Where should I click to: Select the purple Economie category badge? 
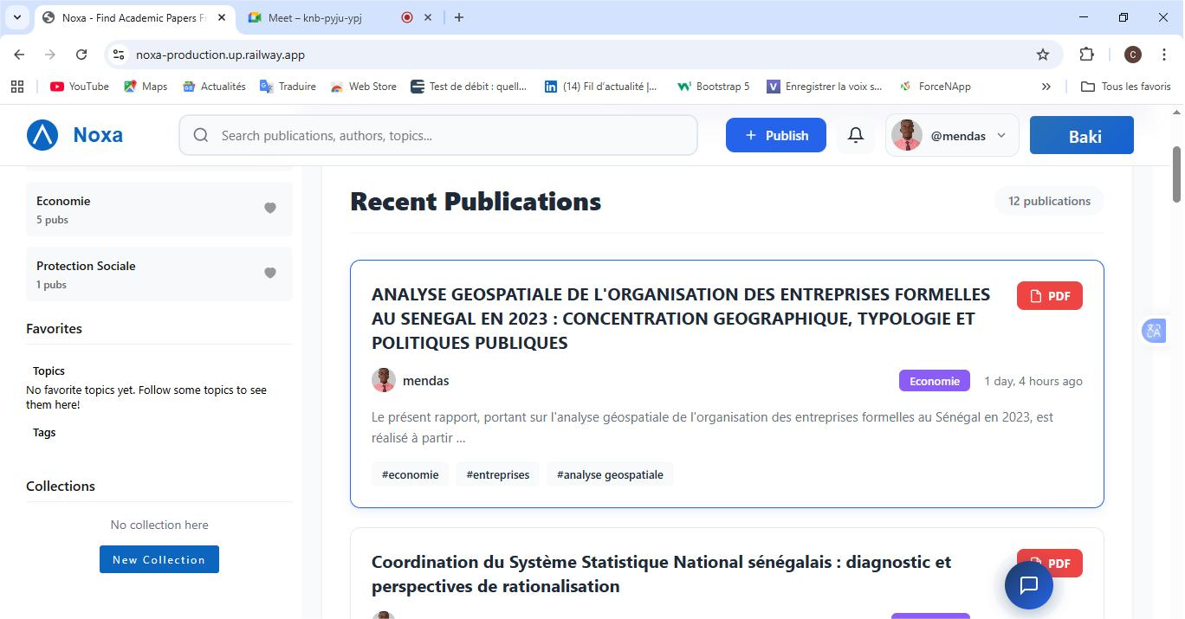pos(934,381)
